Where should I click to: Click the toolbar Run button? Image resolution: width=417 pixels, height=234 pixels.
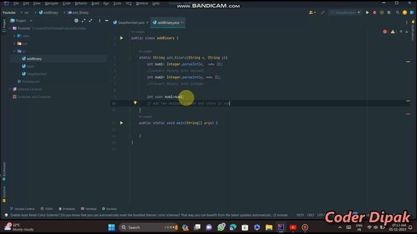(367, 12)
